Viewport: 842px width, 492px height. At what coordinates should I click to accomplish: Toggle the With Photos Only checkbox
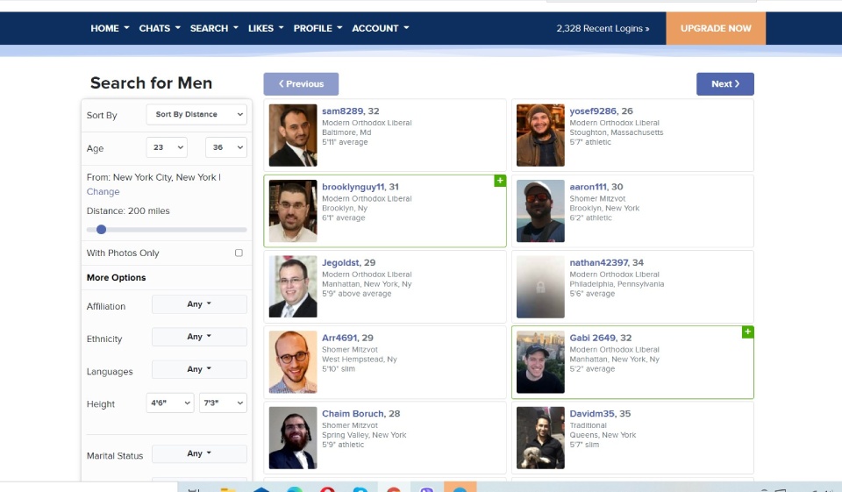(x=239, y=253)
